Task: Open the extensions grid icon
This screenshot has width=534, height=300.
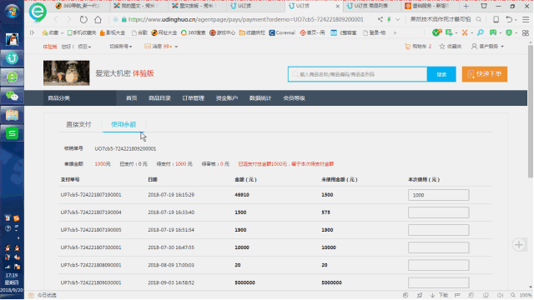Action: point(526,32)
